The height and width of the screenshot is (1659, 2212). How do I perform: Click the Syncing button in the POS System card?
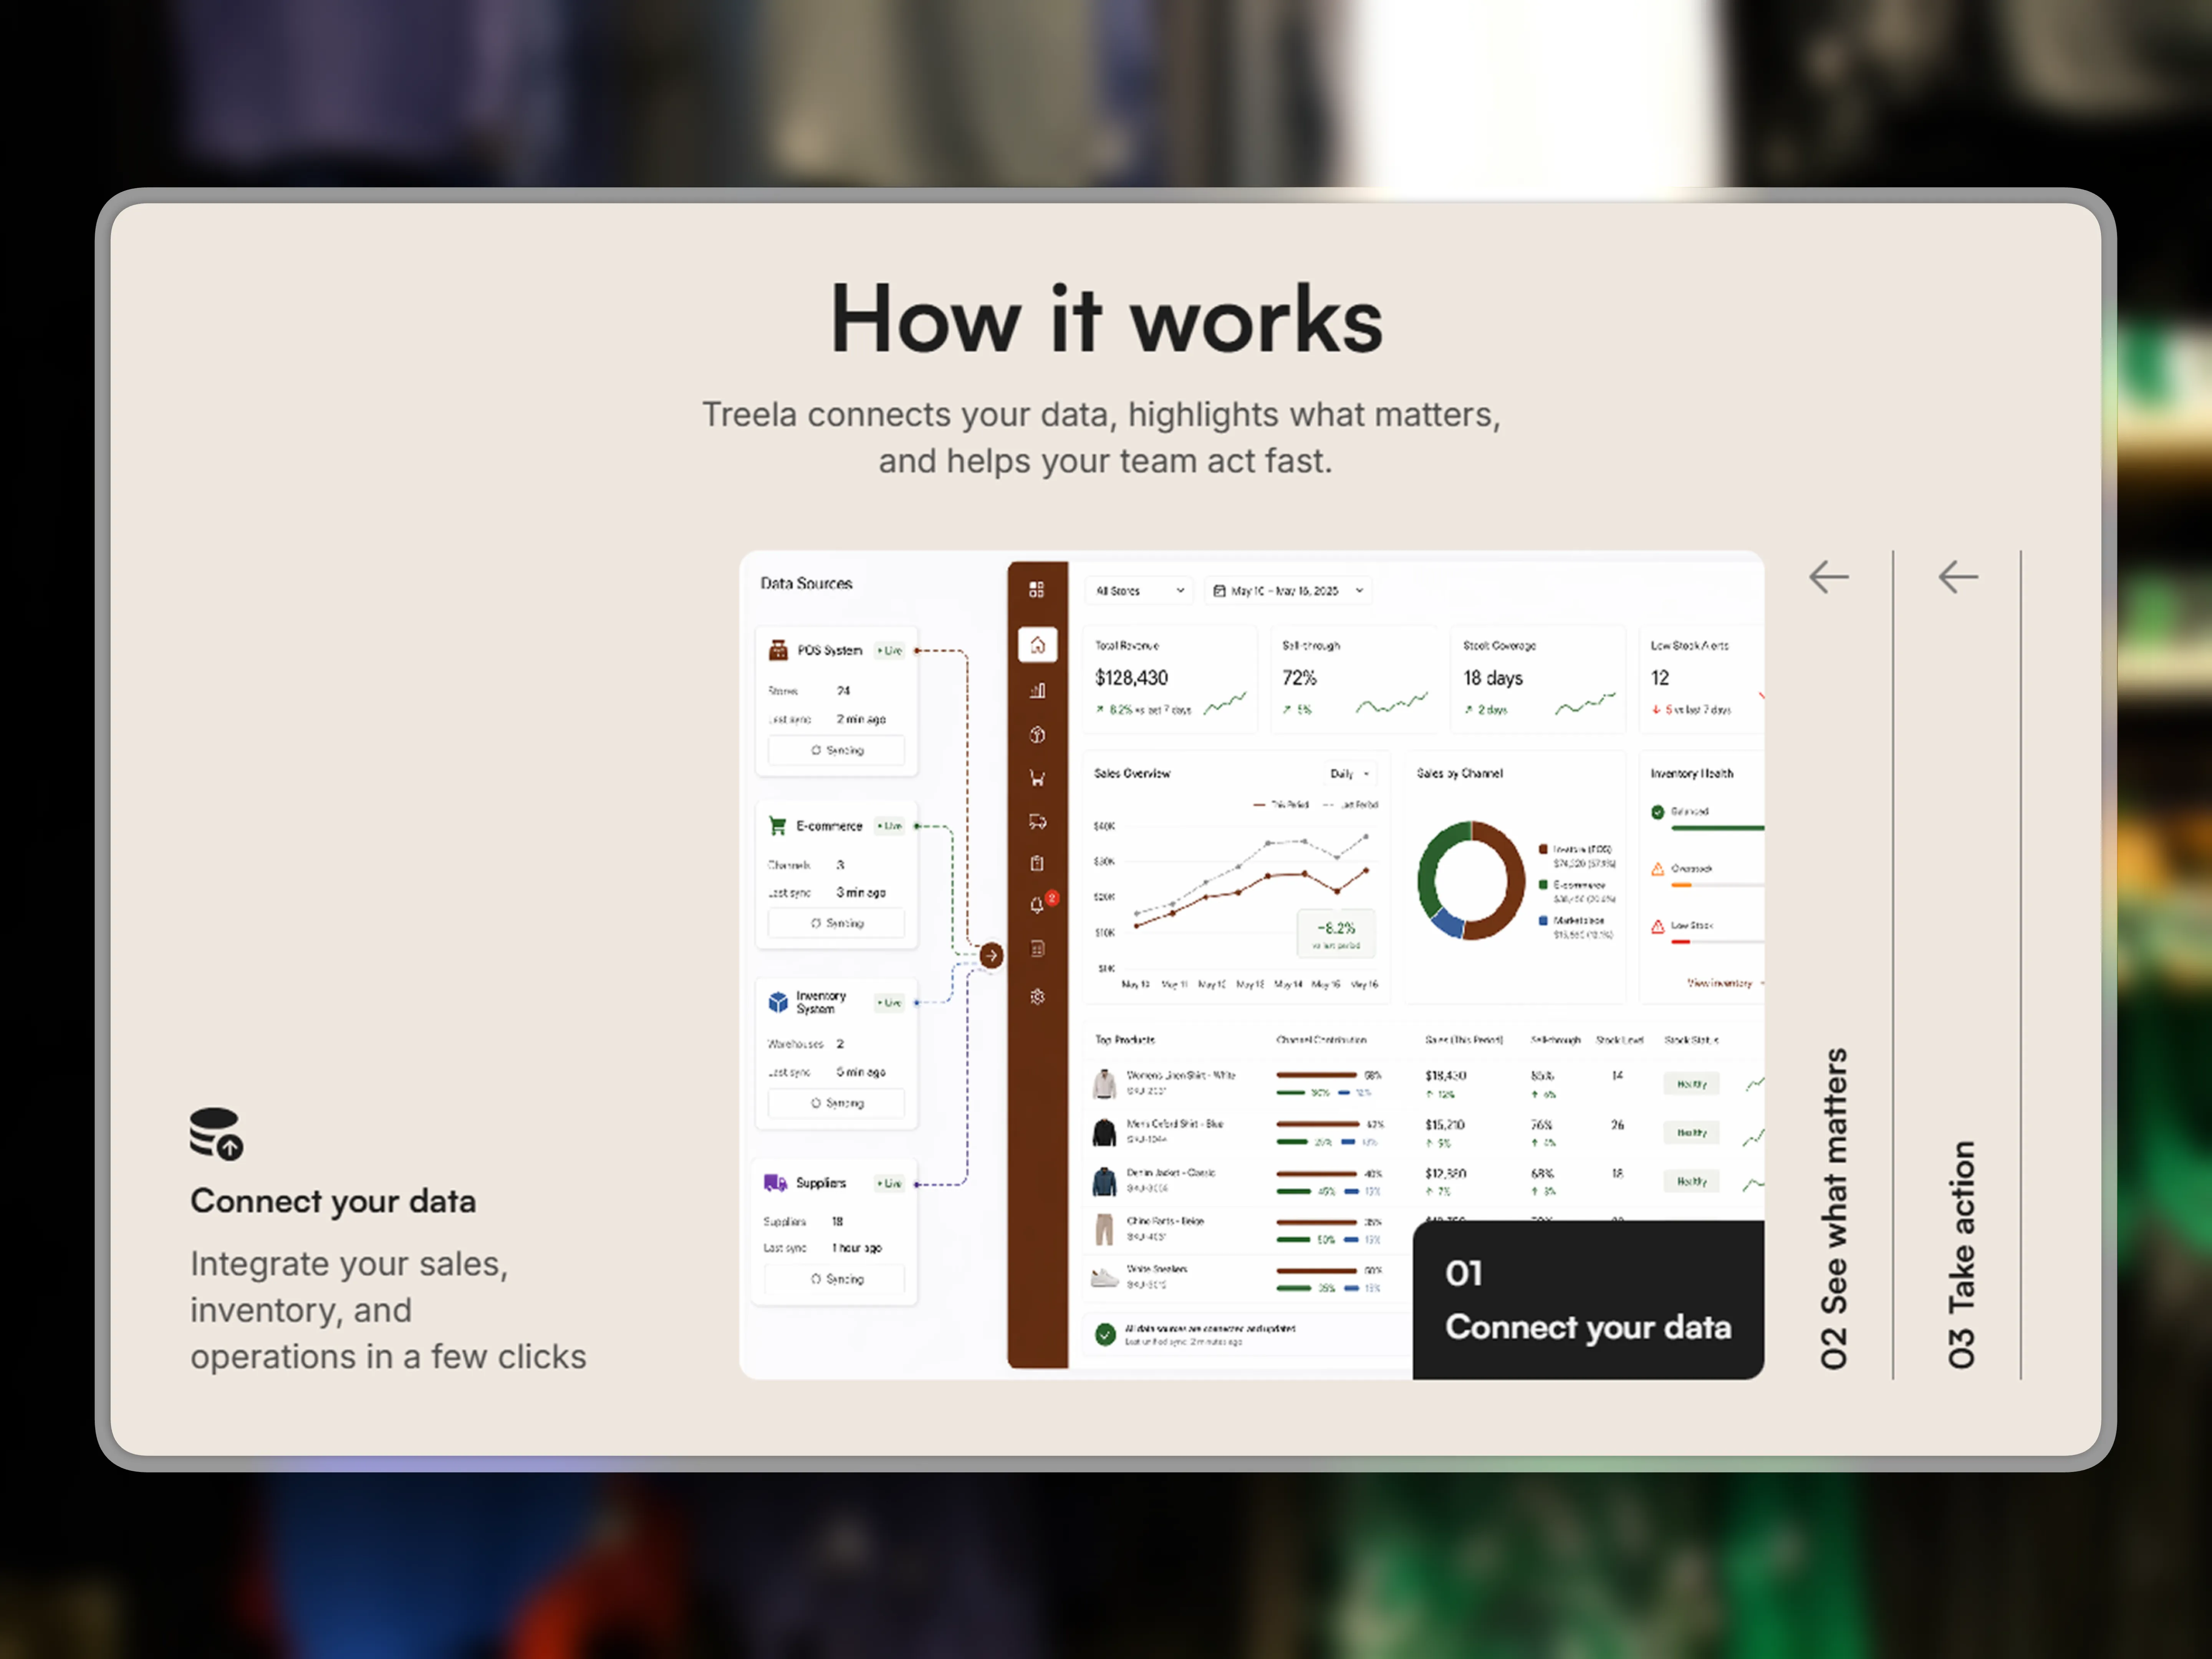pos(836,750)
